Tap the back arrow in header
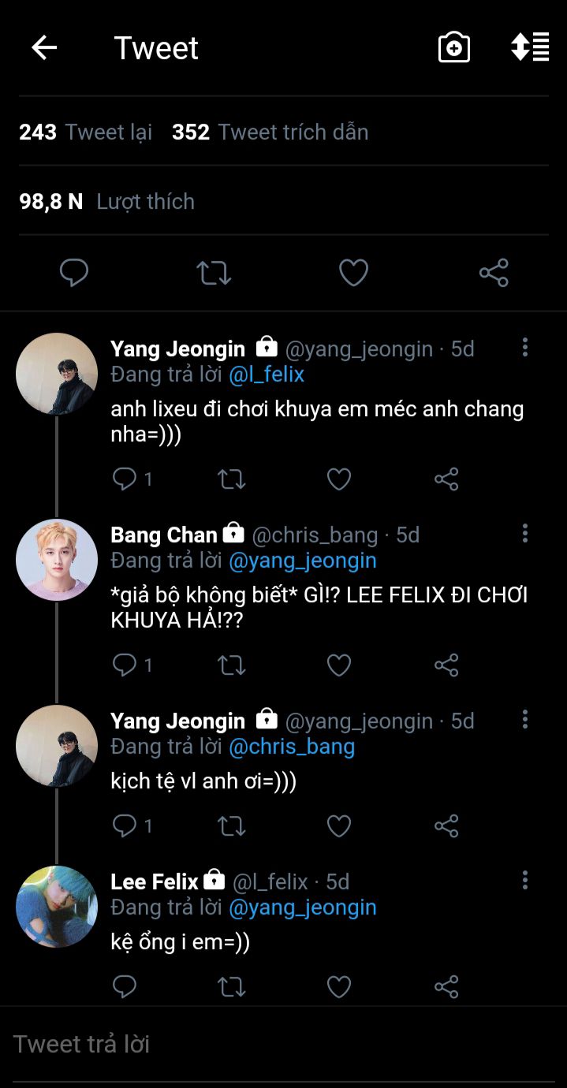This screenshot has height=1088, width=567. (44, 48)
